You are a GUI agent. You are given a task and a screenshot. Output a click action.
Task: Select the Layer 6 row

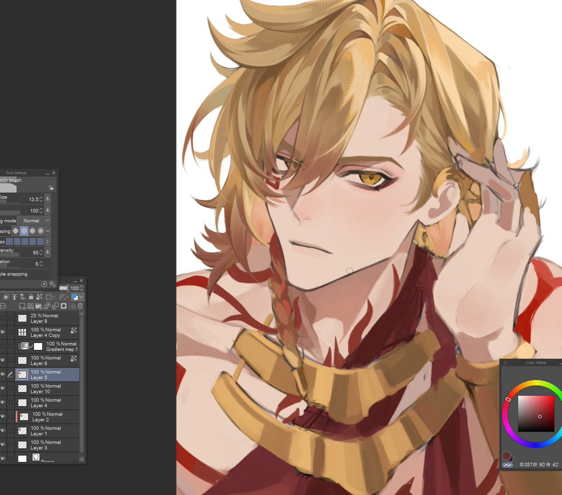(x=47, y=361)
